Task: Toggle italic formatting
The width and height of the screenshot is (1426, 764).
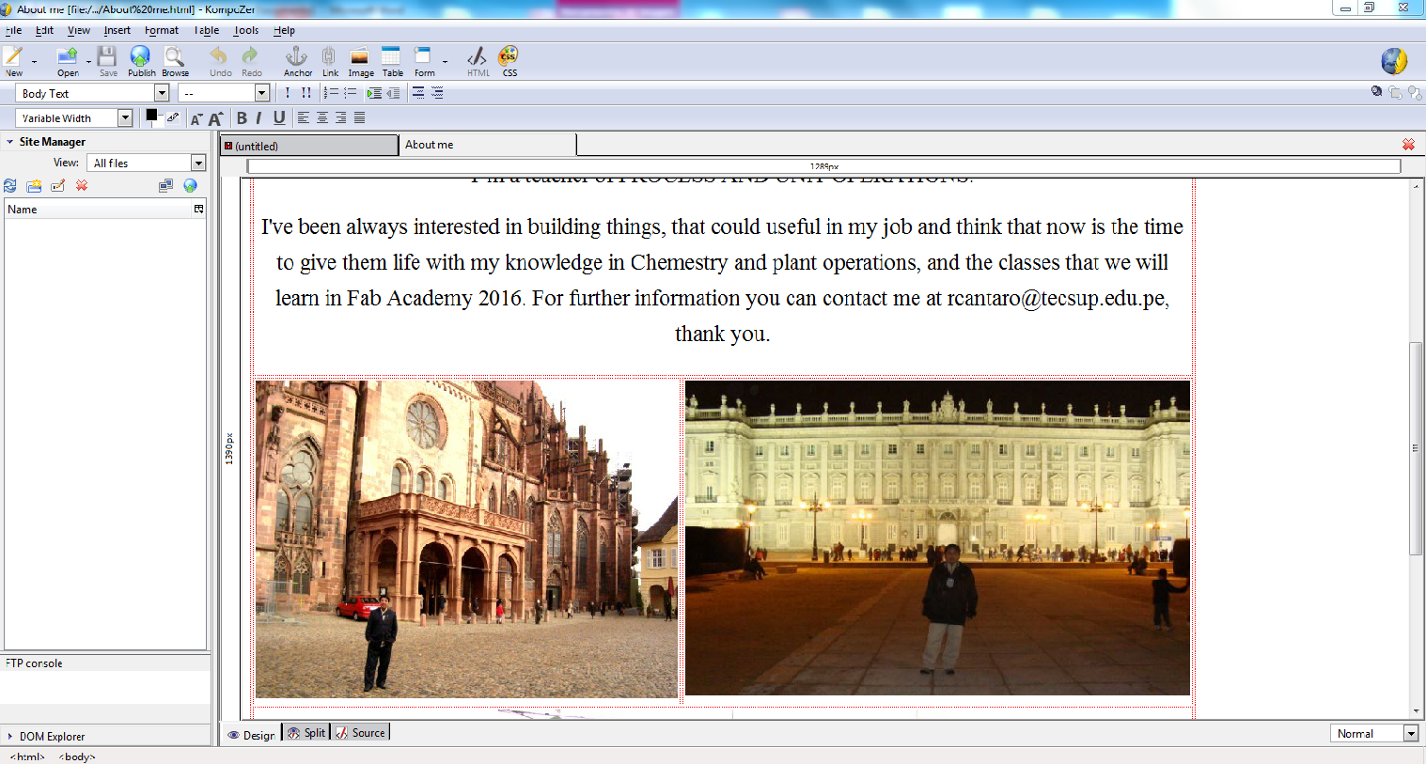Action: tap(259, 118)
